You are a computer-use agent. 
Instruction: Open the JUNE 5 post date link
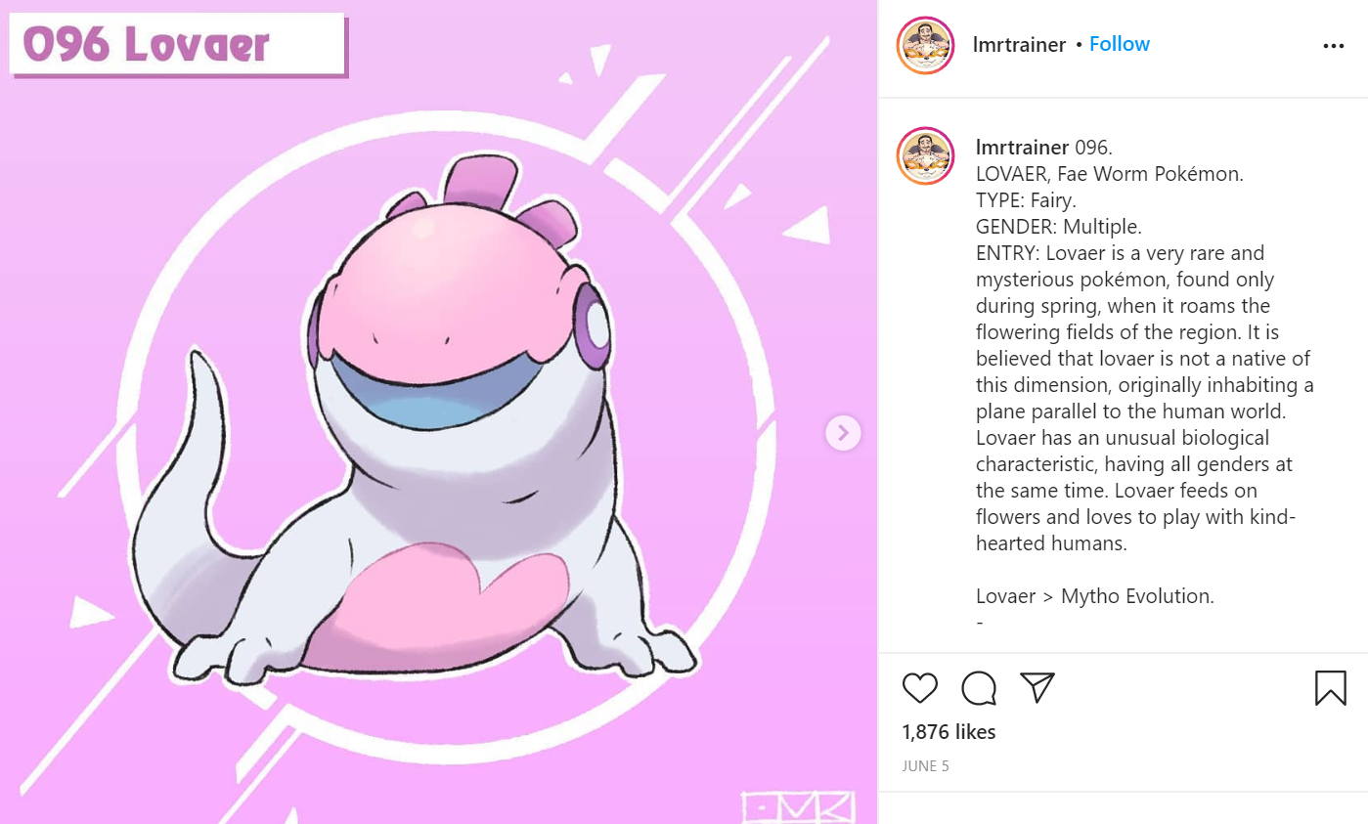926,766
